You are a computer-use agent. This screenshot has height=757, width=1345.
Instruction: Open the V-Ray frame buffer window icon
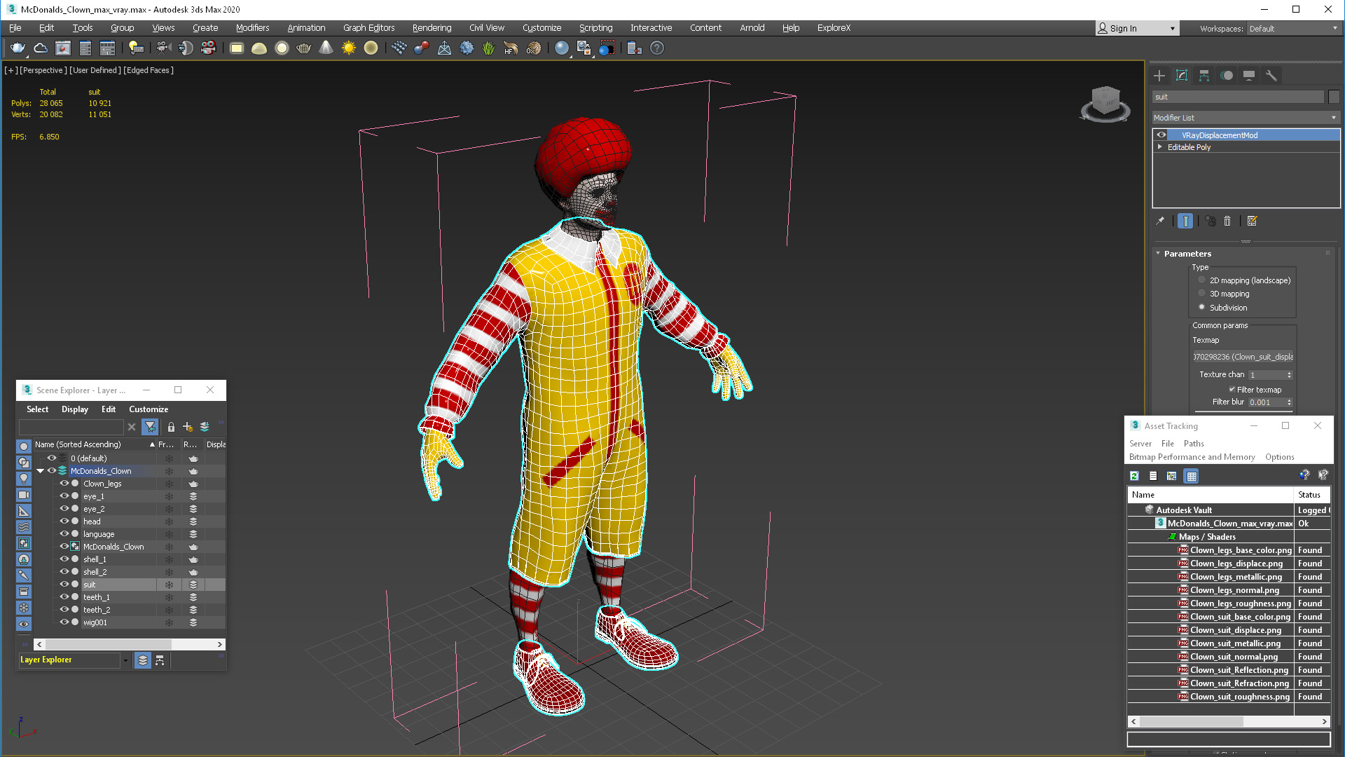pos(63,48)
